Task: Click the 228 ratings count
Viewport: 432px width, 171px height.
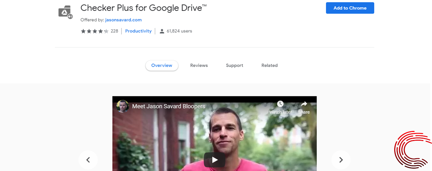Action: [x=114, y=31]
